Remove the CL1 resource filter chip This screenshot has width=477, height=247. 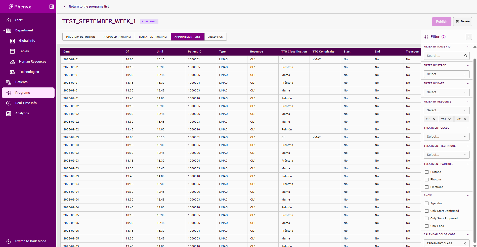(x=434, y=119)
